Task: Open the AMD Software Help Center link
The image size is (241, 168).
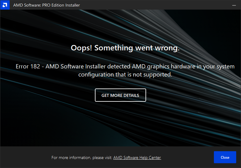Action: (137, 157)
